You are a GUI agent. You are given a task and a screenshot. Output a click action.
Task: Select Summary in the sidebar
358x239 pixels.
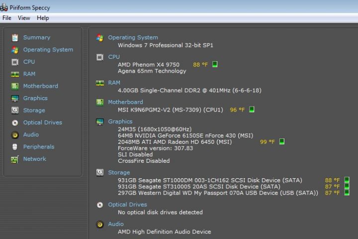click(x=37, y=37)
